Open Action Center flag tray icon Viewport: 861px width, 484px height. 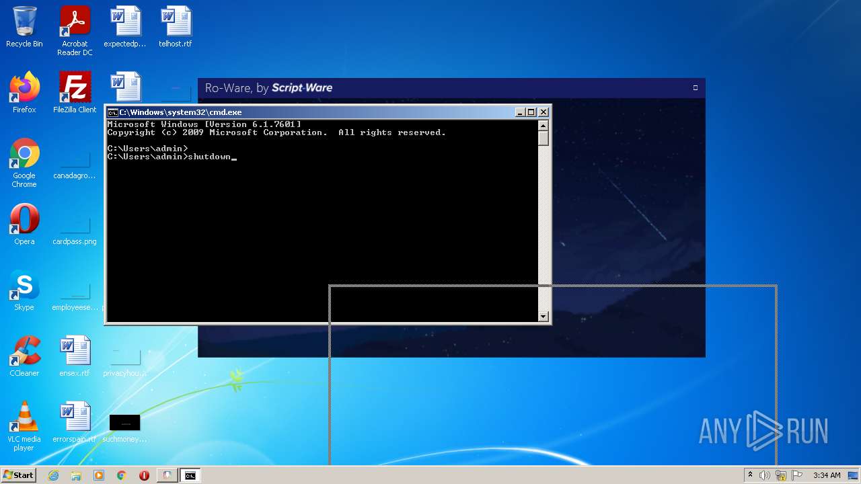pos(797,475)
